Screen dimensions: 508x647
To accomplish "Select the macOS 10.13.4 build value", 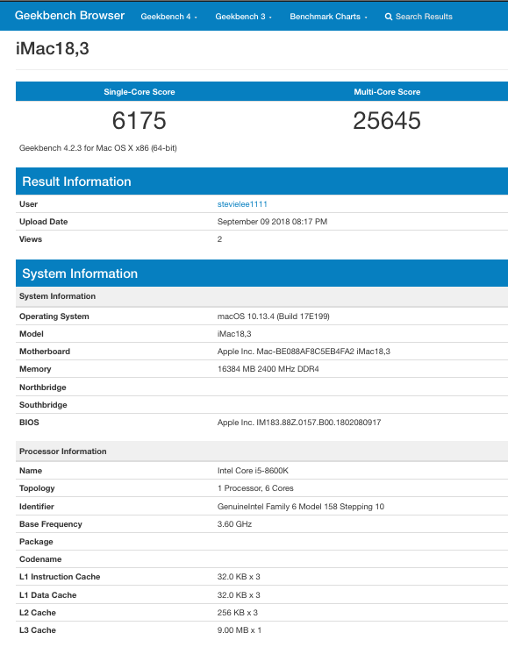I will (274, 316).
